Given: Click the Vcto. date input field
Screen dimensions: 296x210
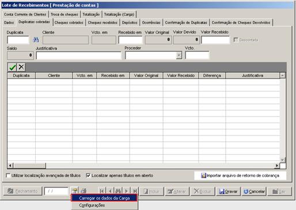Looking at the screenshot, I should pyautogui.click(x=197, y=55).
